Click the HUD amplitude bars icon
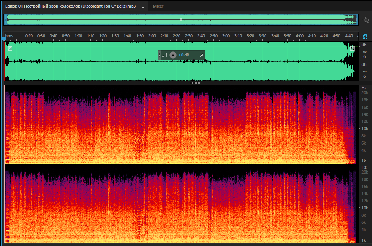 (164, 55)
